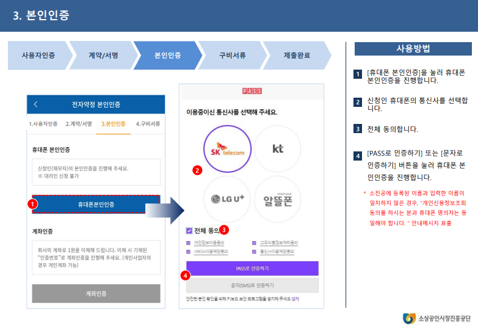Viewport: 478px width, 326px height.
Task: Open the 2.계약/서명 tab
Action: coord(79,124)
